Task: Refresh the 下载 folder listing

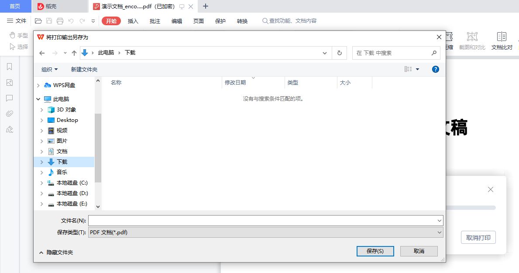Action: (339, 53)
